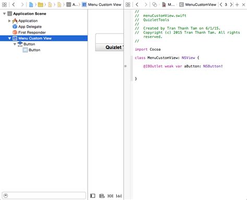Viewport: 247px width, 200px height.
Task: Open assistant mode selector (overlapping circles icon)
Action: tap(154, 5)
